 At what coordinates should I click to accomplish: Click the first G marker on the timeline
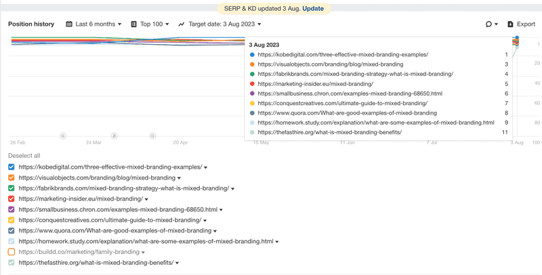(63, 136)
